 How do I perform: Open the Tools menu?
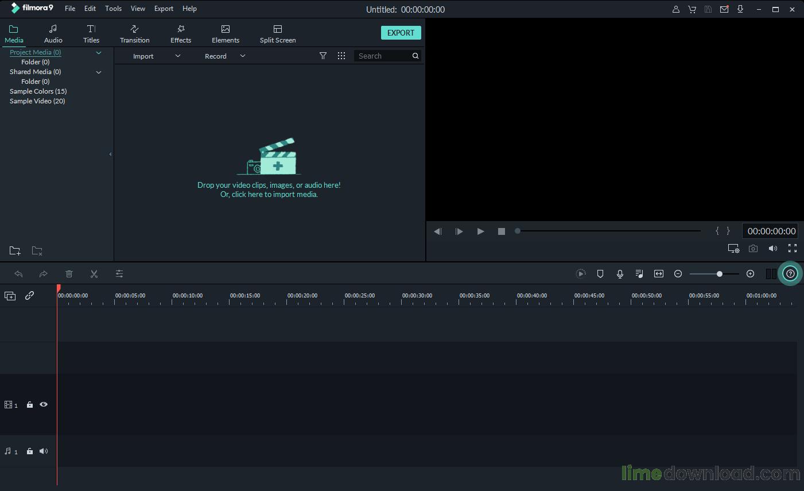(x=113, y=9)
